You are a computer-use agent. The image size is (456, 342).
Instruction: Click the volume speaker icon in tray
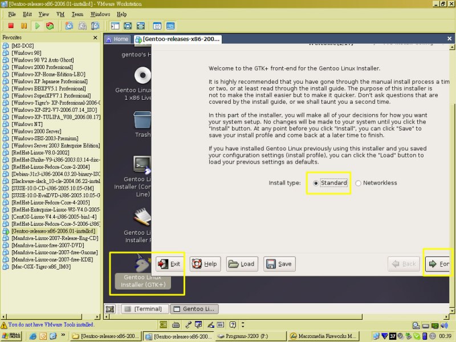445,325
